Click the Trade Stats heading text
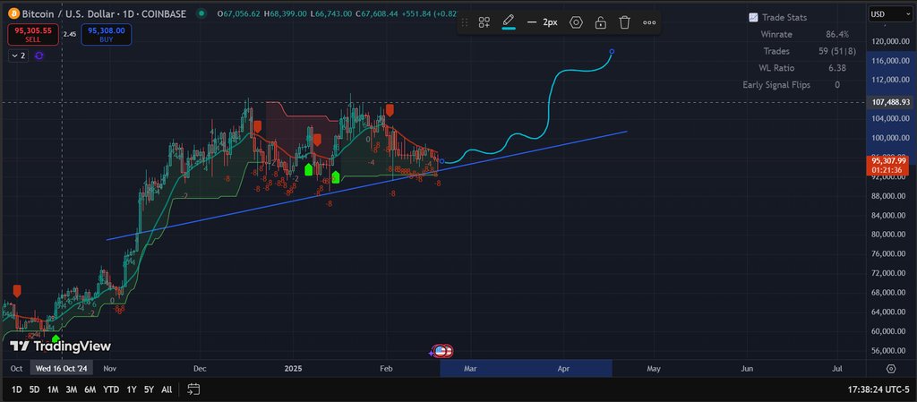Viewport: 917px width, 402px height. point(784,18)
